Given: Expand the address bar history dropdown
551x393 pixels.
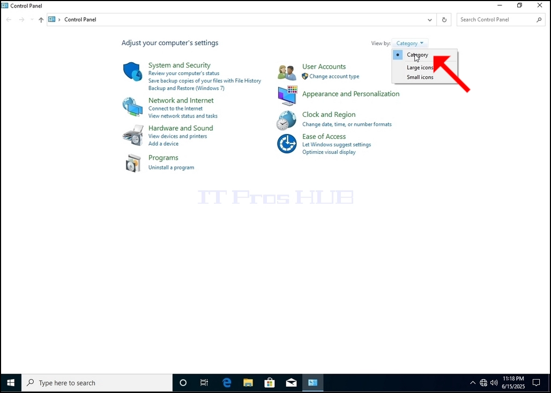Looking at the screenshot, I should 430,20.
